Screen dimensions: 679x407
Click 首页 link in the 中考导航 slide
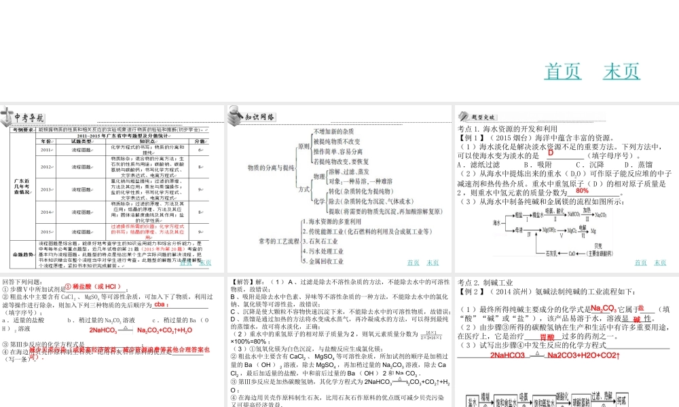click(186, 263)
